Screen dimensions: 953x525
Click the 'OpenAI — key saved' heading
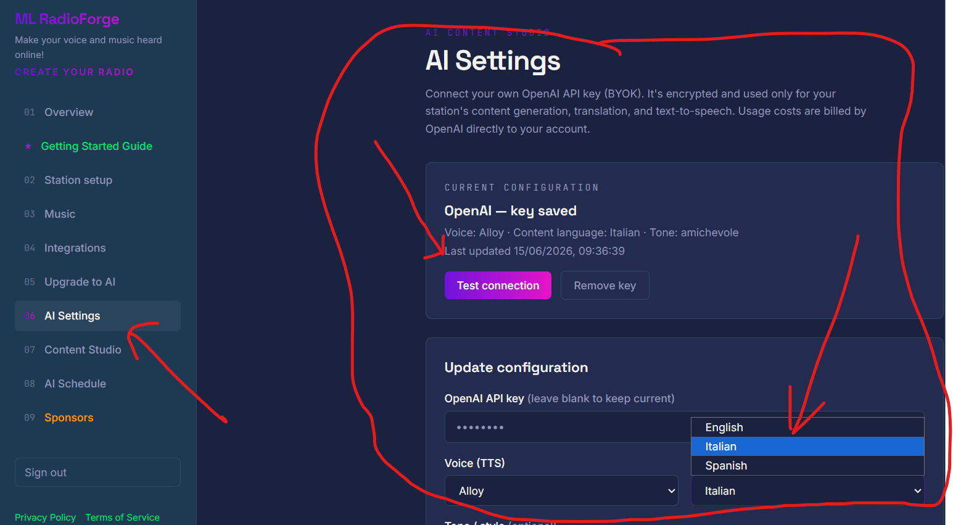[510, 211]
